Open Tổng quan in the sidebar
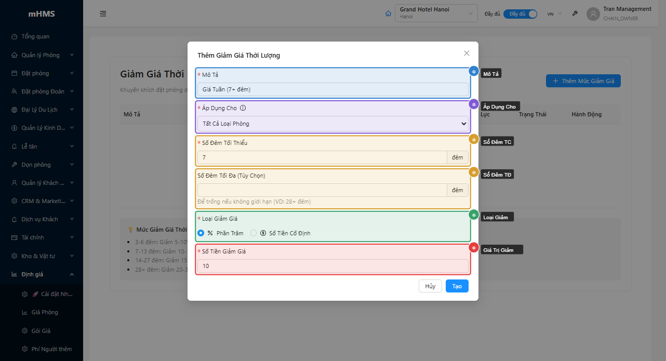666x361 pixels. (35, 36)
